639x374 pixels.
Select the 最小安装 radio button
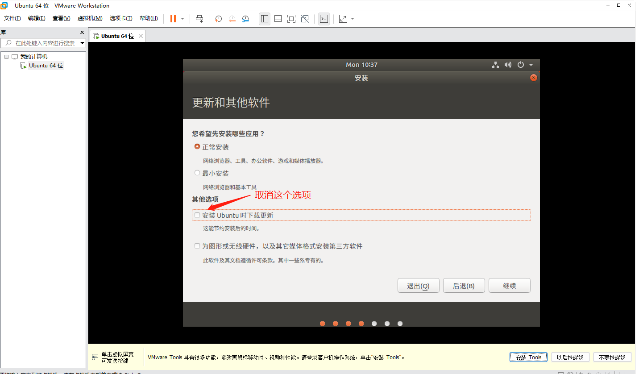[x=197, y=173]
